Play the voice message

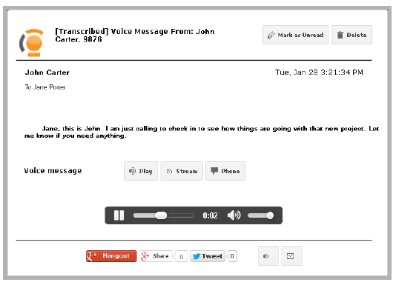[141, 171]
